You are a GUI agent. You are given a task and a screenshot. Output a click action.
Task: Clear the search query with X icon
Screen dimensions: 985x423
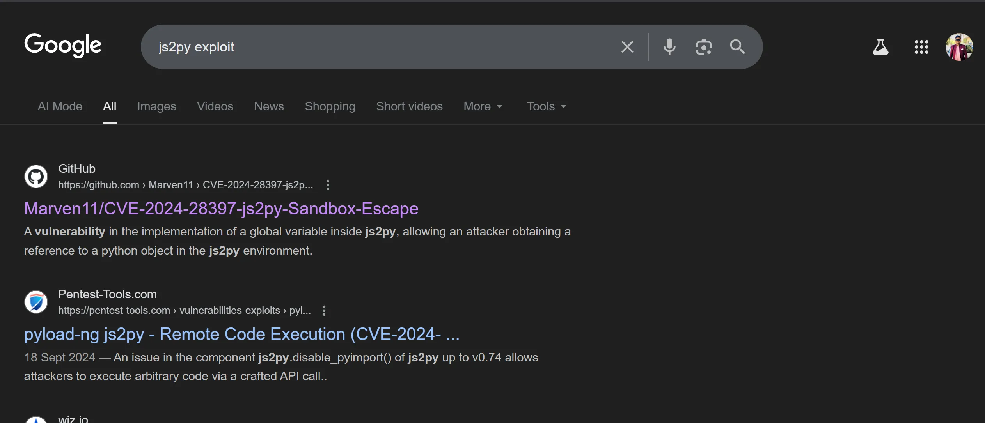(627, 47)
